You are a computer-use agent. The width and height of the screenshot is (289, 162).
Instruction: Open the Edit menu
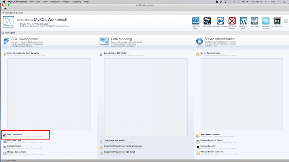pos(38,2)
